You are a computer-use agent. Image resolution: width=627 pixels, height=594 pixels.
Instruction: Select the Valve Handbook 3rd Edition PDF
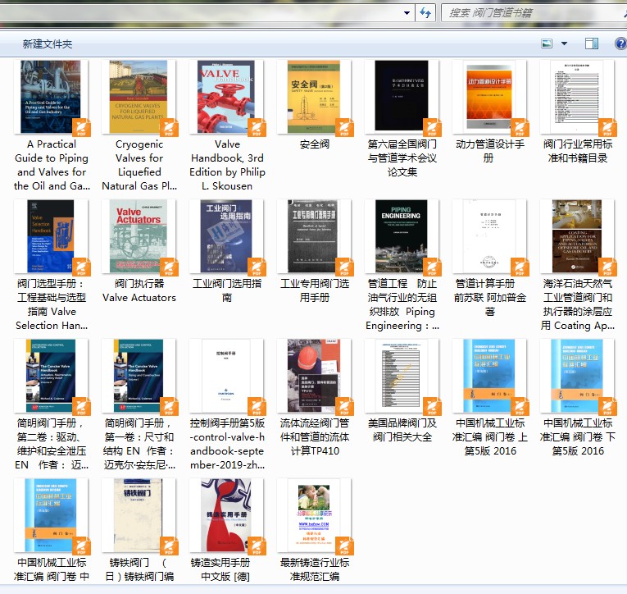click(x=226, y=97)
